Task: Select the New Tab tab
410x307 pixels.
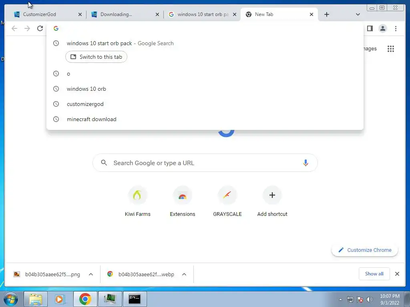Action: click(x=279, y=14)
